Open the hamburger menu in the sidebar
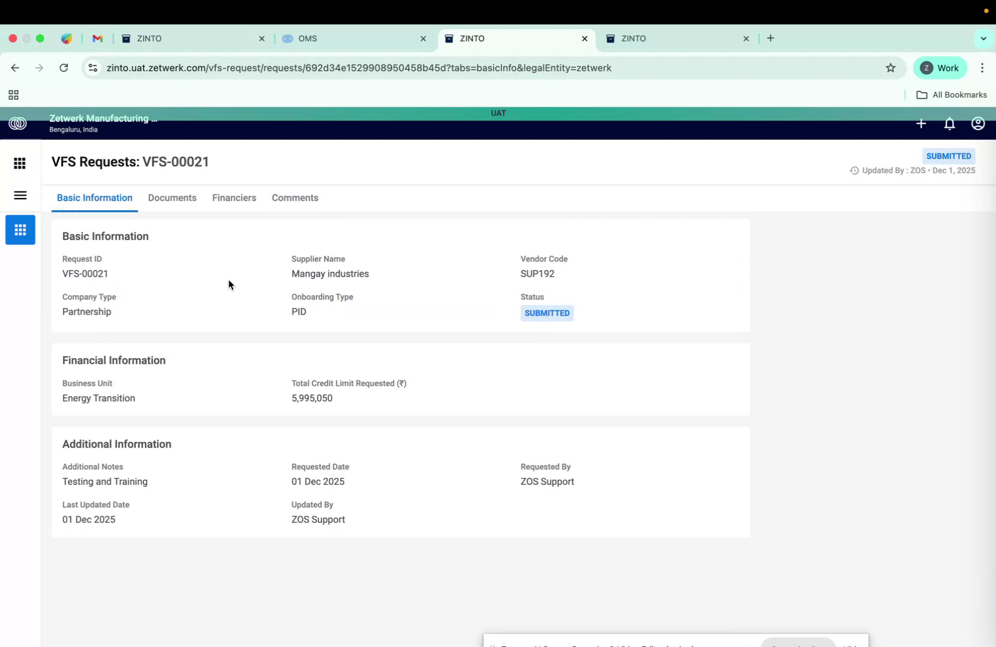Screen dimensions: 996x647 20,196
